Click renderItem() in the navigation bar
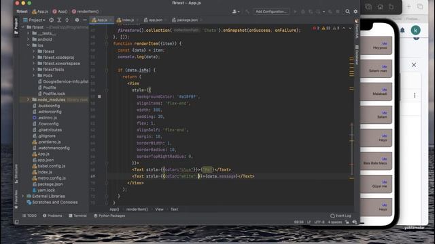 86,12
